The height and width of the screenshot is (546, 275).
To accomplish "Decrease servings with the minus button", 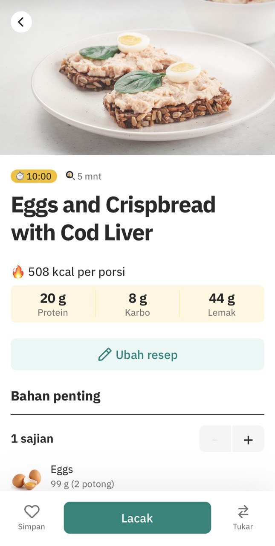I will coord(215,439).
